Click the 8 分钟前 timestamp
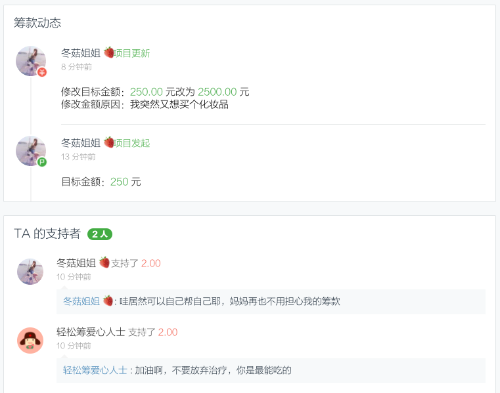Screen dimensions: 500x393 [x=76, y=67]
